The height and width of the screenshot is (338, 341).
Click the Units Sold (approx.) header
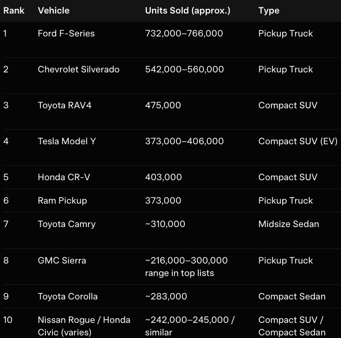pos(187,10)
